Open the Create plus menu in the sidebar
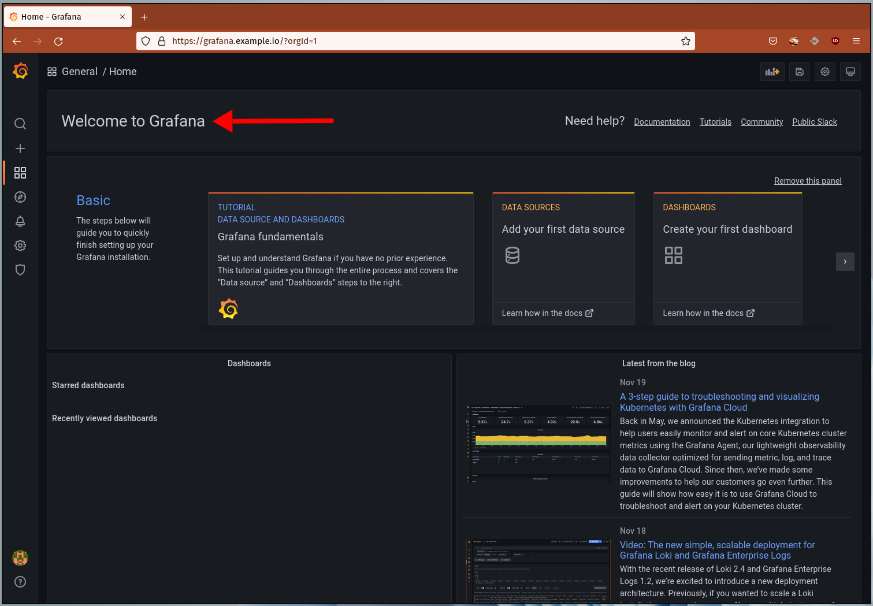Image resolution: width=873 pixels, height=606 pixels. [20, 148]
